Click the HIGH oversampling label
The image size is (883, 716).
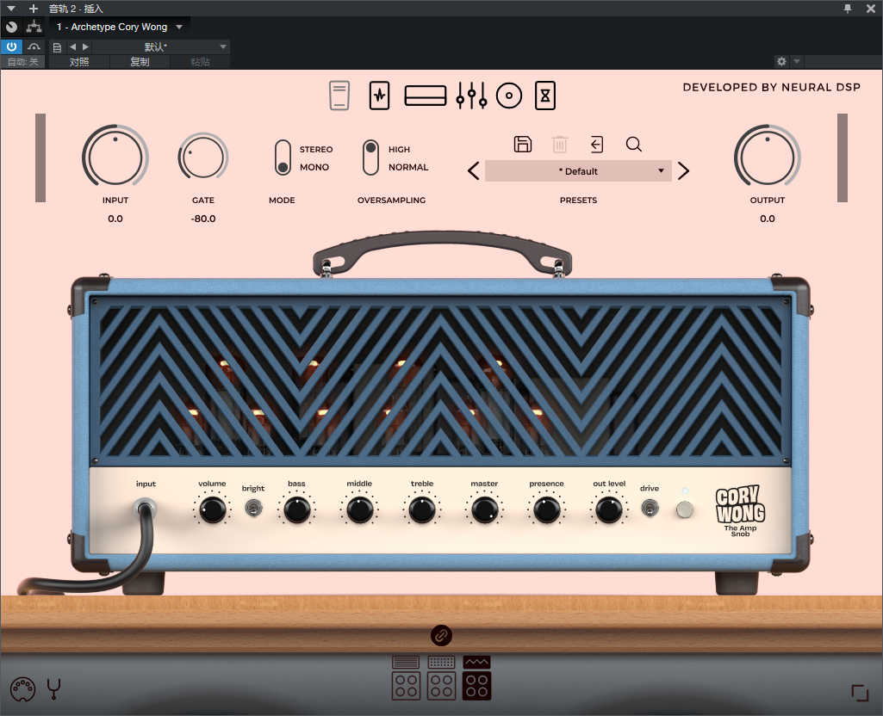(399, 149)
